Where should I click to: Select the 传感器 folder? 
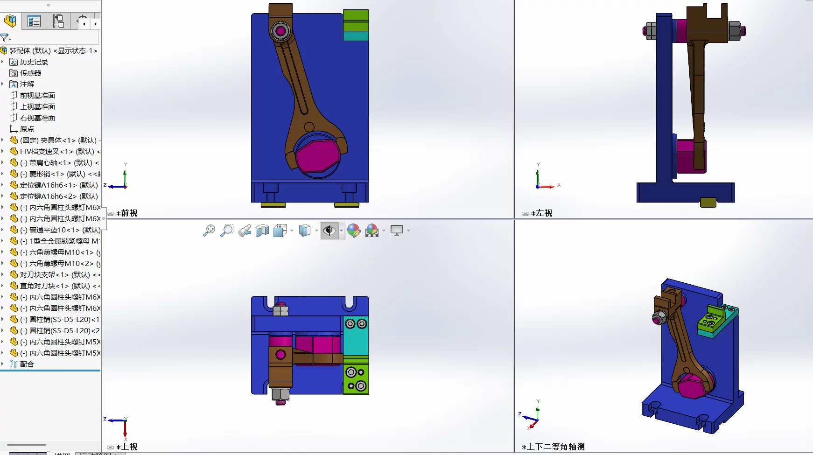(30, 73)
